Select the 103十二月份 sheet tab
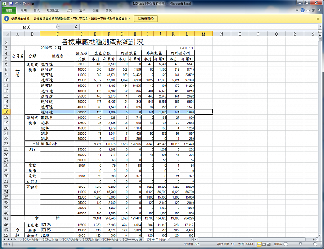This screenshot has width=324, height=249. [x=156, y=239]
